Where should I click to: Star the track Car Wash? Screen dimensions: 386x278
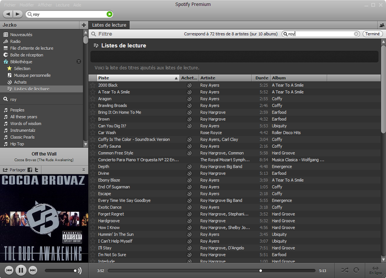pos(93,133)
